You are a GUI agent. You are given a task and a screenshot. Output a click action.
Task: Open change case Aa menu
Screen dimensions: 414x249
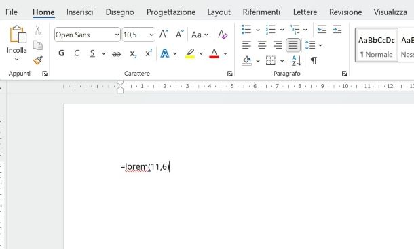200,35
